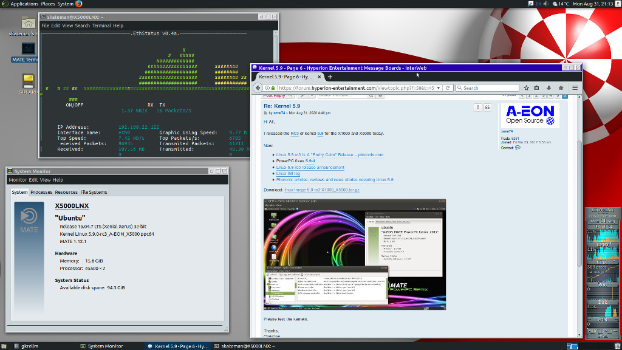Click the show desktop button in bottom panel
The image size is (622, 350).
4,346
